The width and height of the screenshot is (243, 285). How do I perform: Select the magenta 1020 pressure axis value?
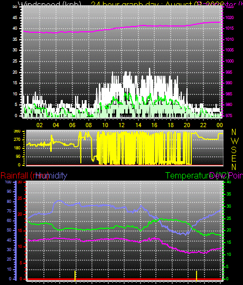point(230,17)
